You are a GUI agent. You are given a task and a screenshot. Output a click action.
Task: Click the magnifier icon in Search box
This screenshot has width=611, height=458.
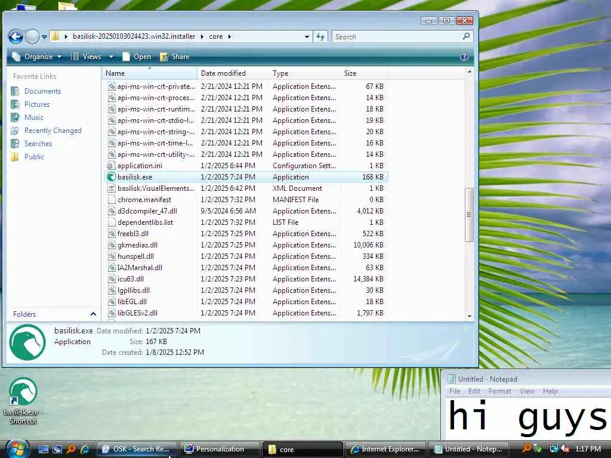466,36
